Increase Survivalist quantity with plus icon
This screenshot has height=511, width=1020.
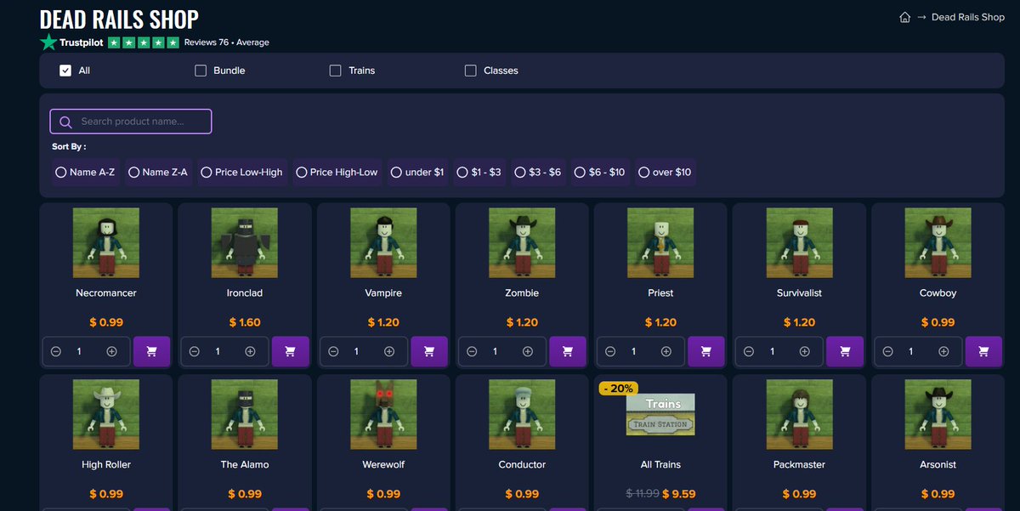click(805, 351)
